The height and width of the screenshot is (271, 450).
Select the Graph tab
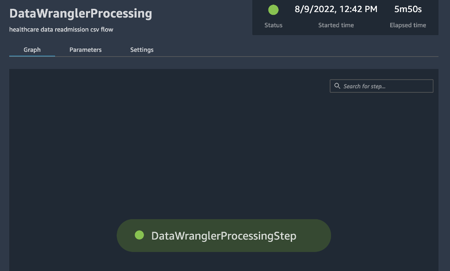coord(31,49)
